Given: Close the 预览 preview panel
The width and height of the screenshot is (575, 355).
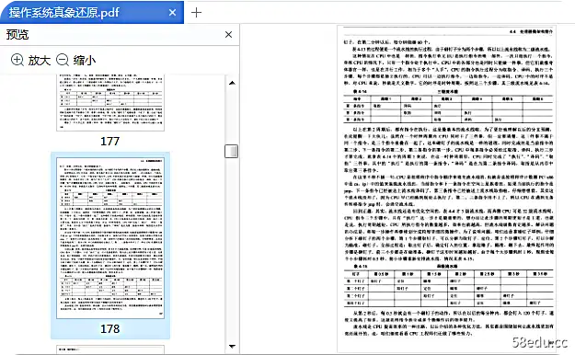Looking at the screenshot, I should click(x=228, y=34).
